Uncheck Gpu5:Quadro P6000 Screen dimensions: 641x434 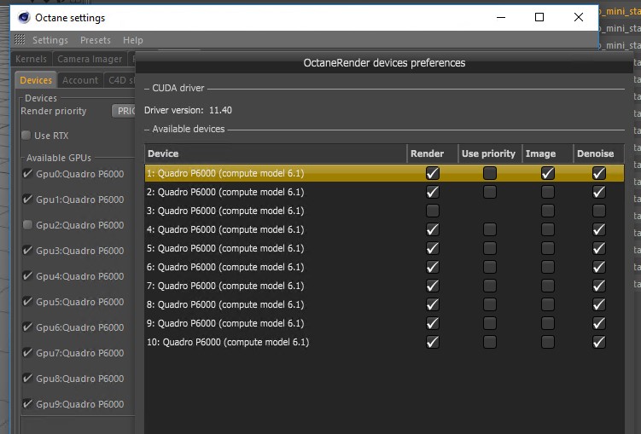point(27,302)
